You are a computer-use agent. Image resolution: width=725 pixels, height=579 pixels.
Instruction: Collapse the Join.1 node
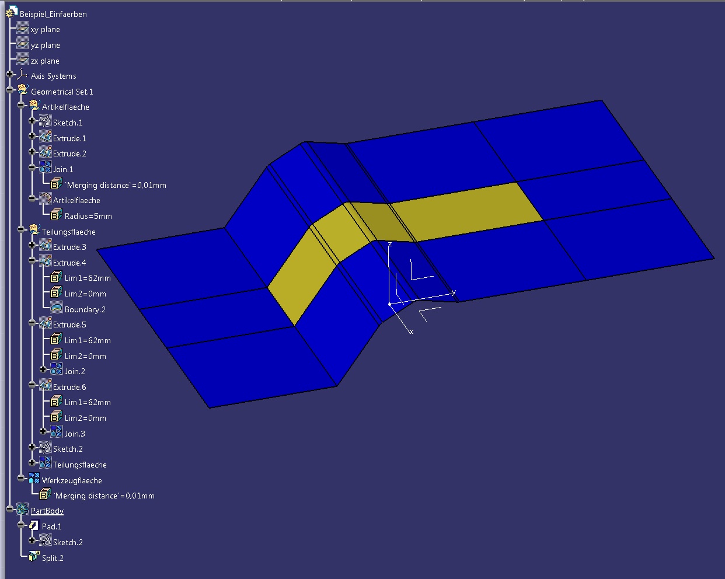point(32,168)
